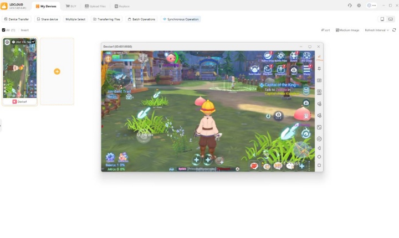
Task: Open customer support headset icon
Action: tap(350, 6)
